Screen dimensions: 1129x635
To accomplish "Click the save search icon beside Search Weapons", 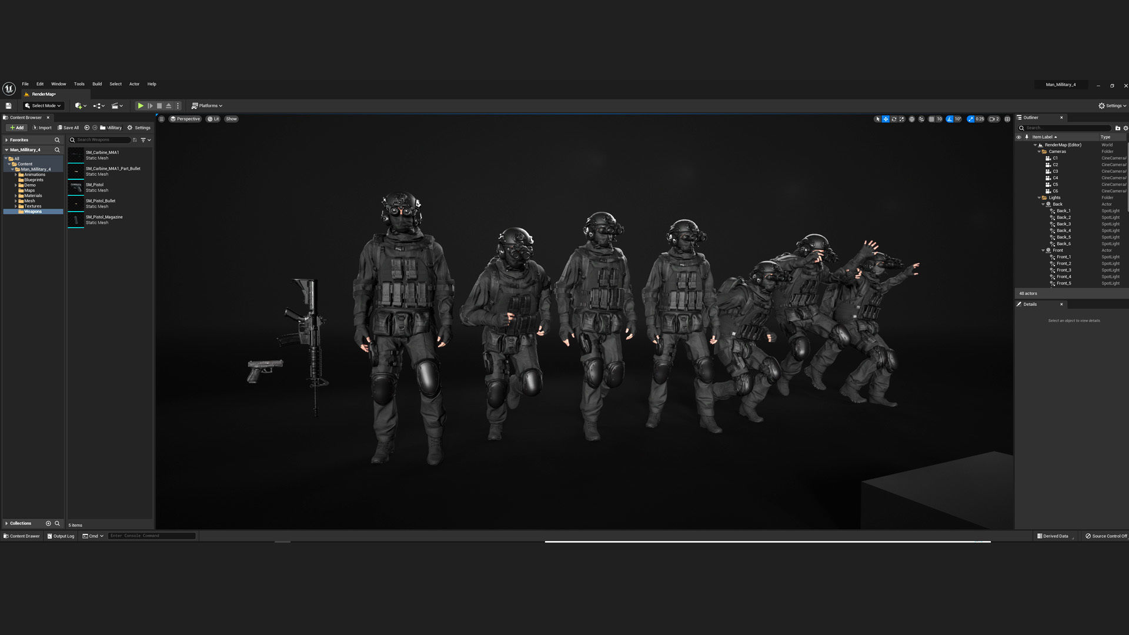I will (135, 140).
